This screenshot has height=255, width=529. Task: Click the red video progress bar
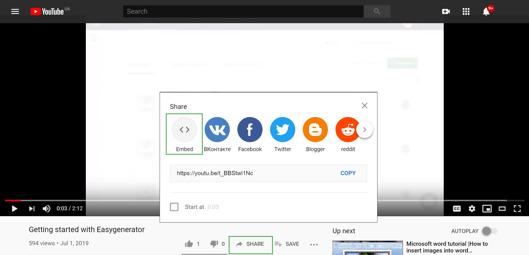13,200
